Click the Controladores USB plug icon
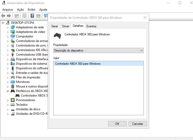Image resolution: width=193 pixels, height=140 pixels. click(12, 55)
